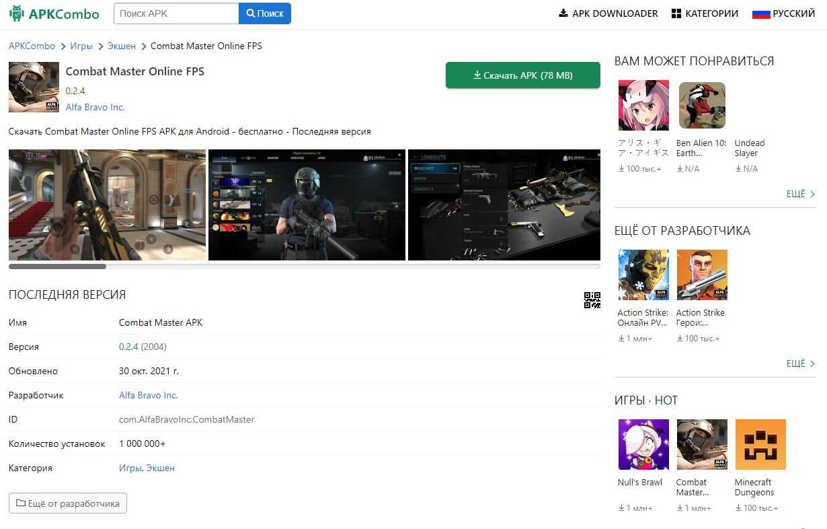Open the КАТЕГОРИИ menu
This screenshot has width=827, height=529.
point(705,13)
